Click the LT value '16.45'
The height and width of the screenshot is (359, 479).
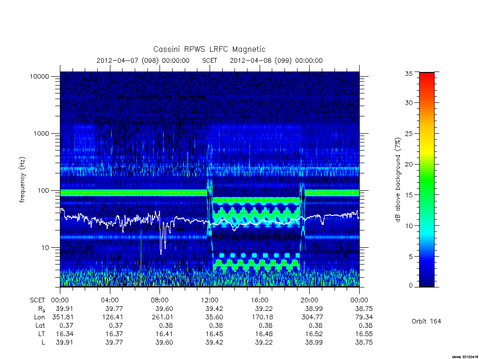pyautogui.click(x=214, y=334)
